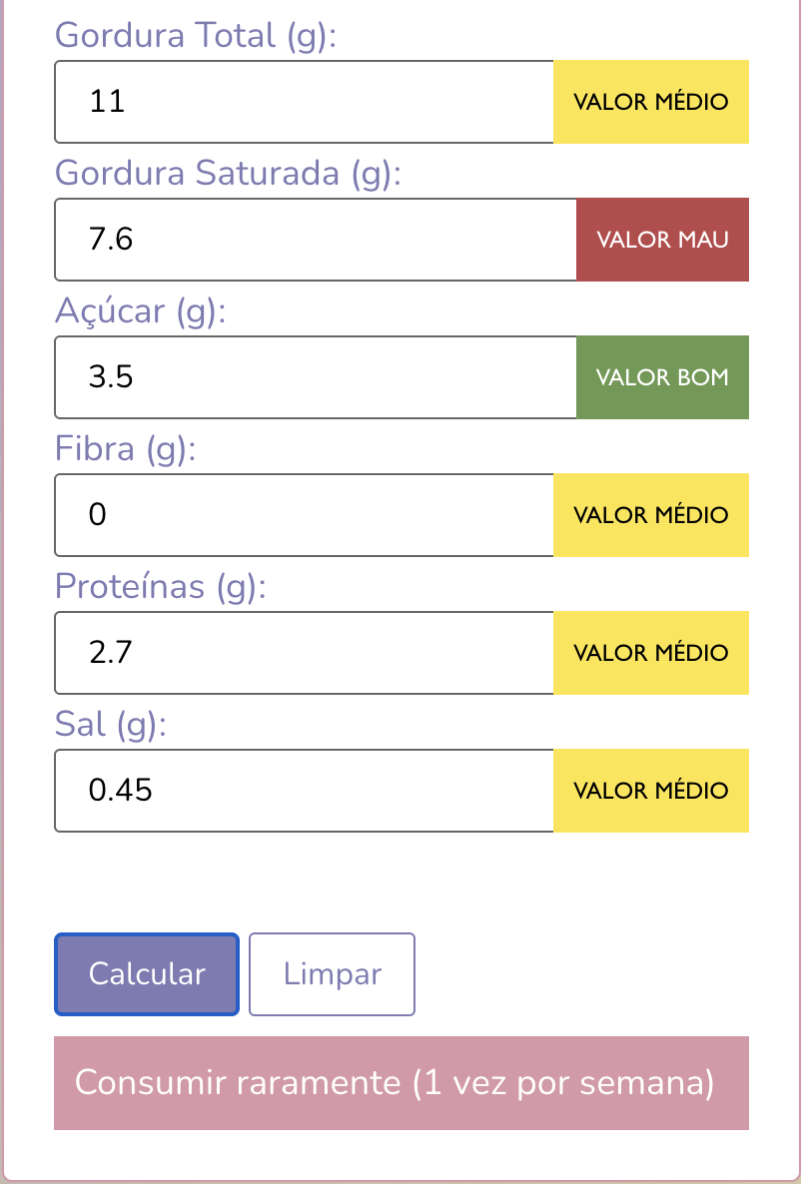Select the VALOR MÉDIO badge next to Sal
The image size is (801, 1184).
[x=651, y=791]
